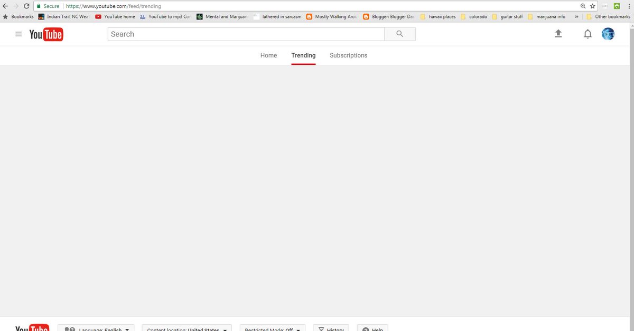Bookmark the page with the star icon

coord(592,6)
